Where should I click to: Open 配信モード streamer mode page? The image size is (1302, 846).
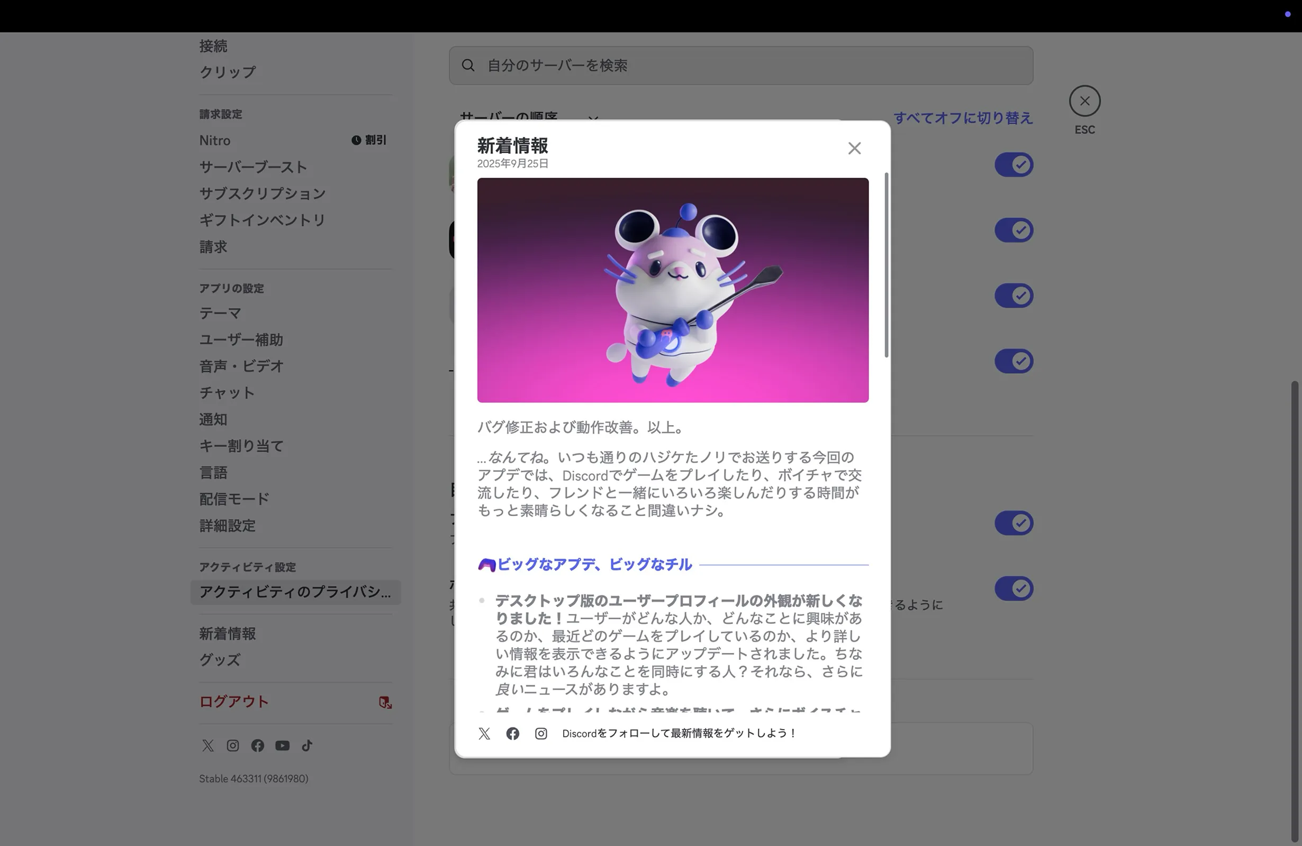pos(234,499)
